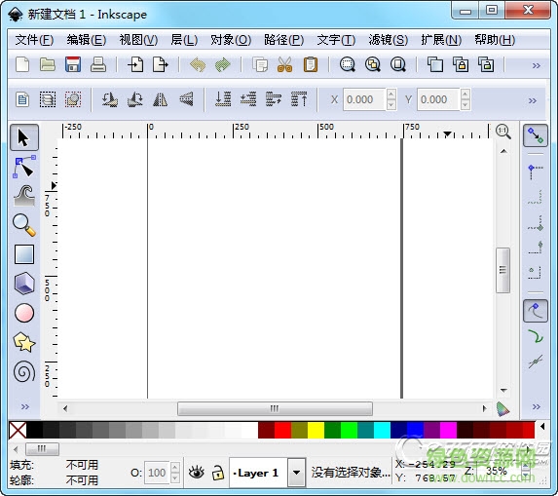
Task: Lower selection to bottom icon
Action: point(223,99)
